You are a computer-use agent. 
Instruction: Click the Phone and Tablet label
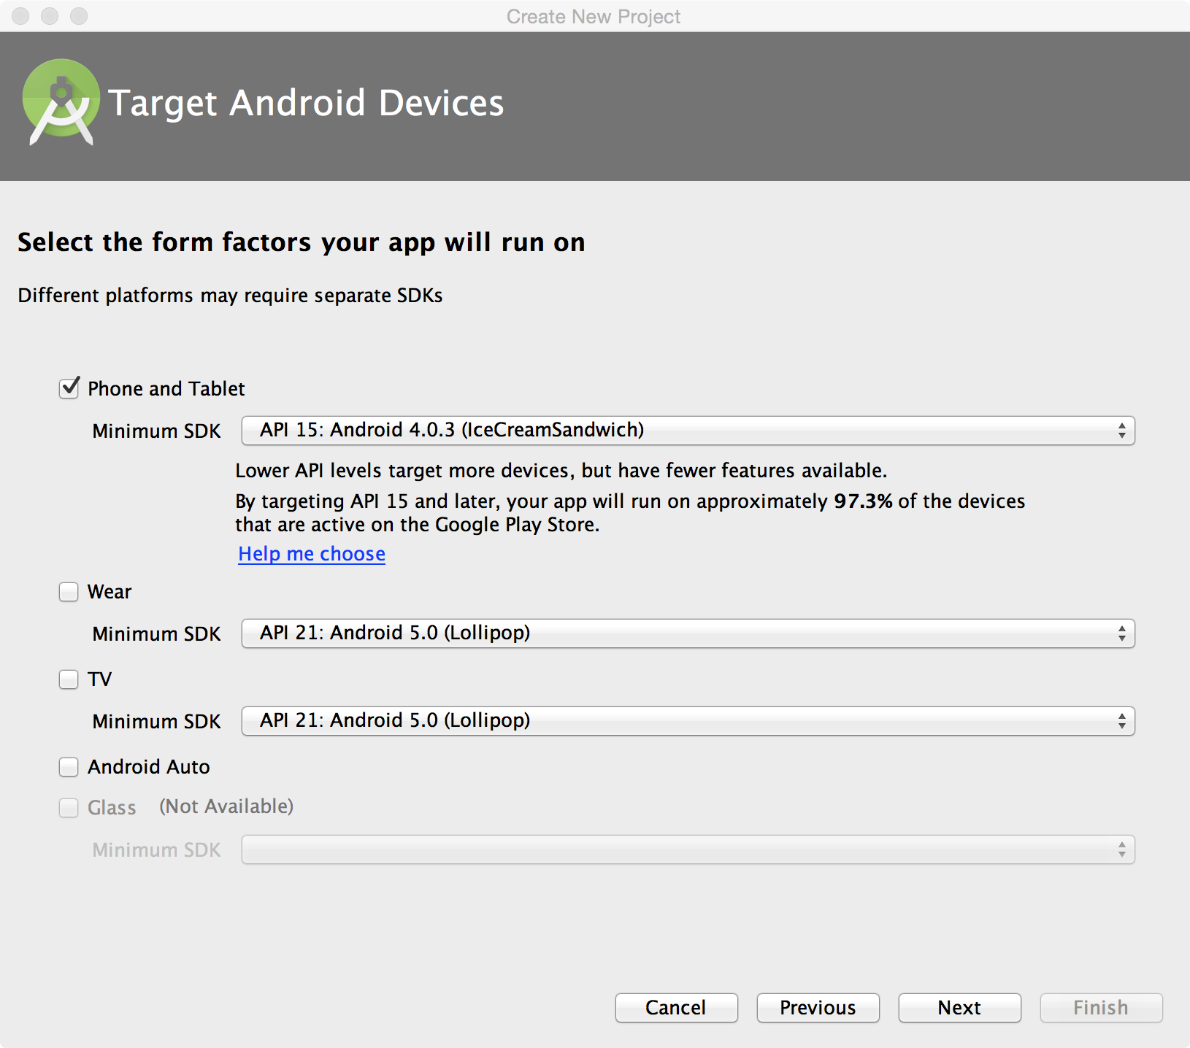coord(166,389)
